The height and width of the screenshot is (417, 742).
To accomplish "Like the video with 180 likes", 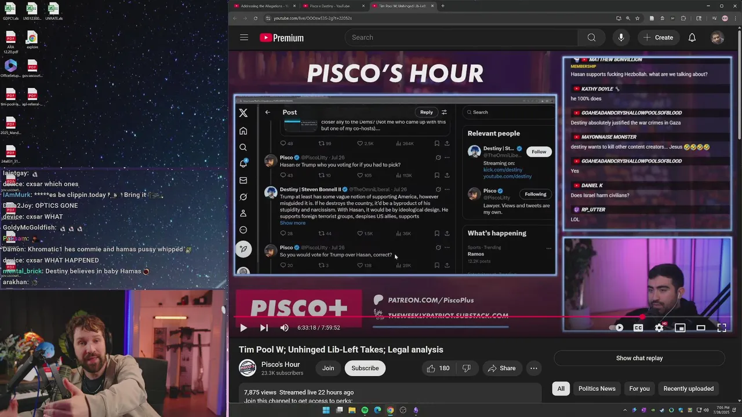I will 438,368.
